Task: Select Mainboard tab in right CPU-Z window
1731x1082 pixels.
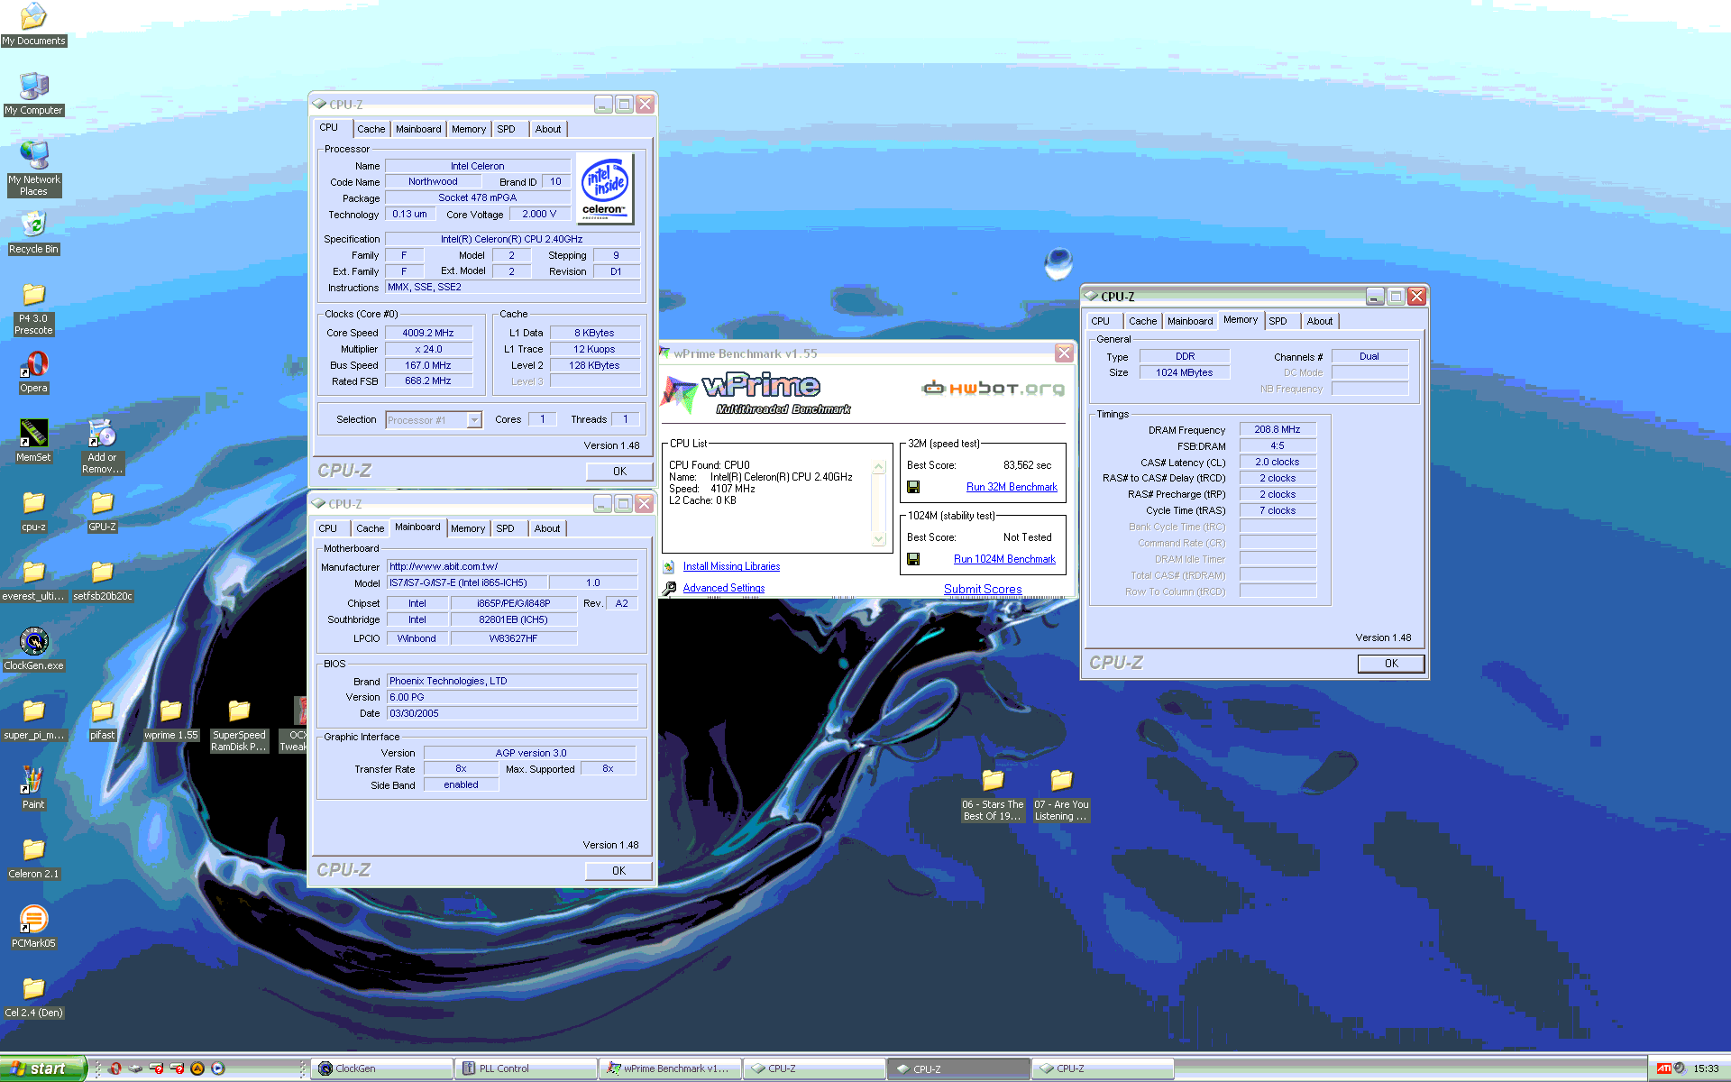Action: tap(1189, 321)
